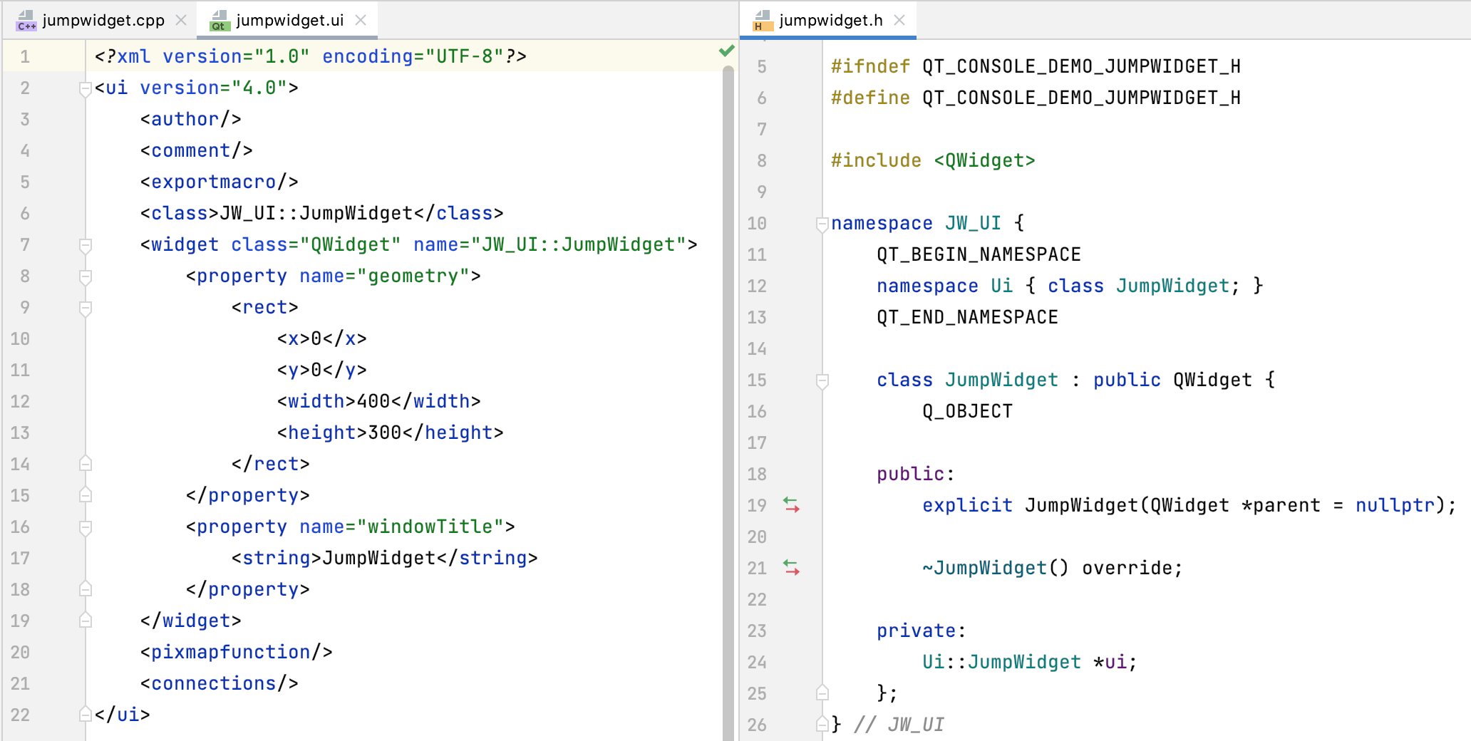Select line number 12 in the header gutter
Viewport: 1471px width, 741px height.
[757, 286]
